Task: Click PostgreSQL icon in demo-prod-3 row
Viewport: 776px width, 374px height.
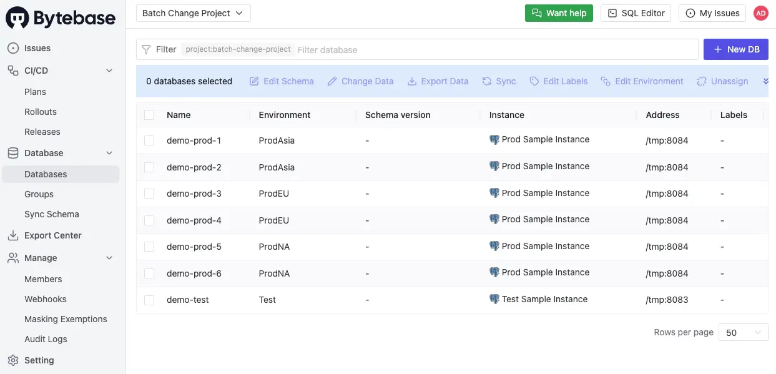Action: [x=494, y=193]
